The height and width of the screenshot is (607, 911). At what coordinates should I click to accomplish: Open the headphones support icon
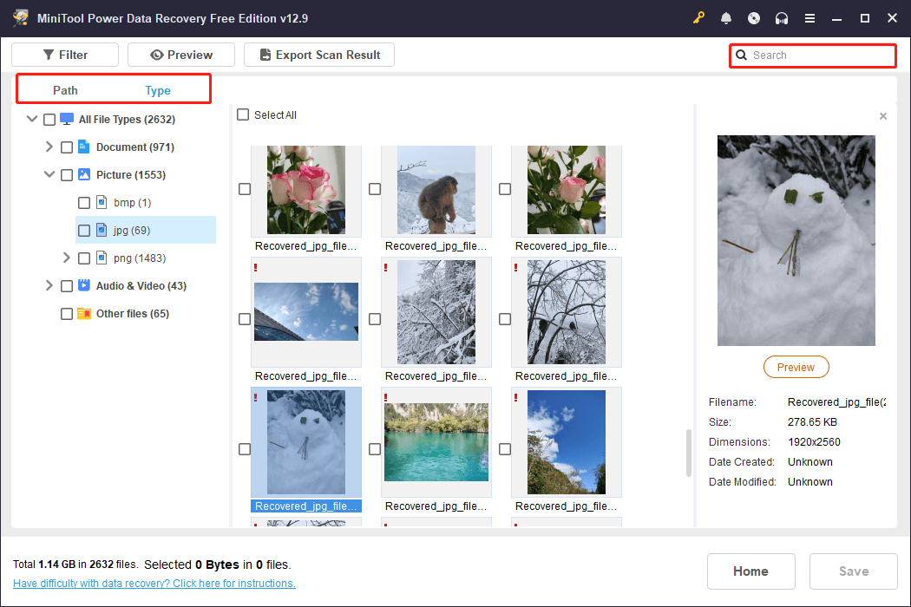pos(782,18)
